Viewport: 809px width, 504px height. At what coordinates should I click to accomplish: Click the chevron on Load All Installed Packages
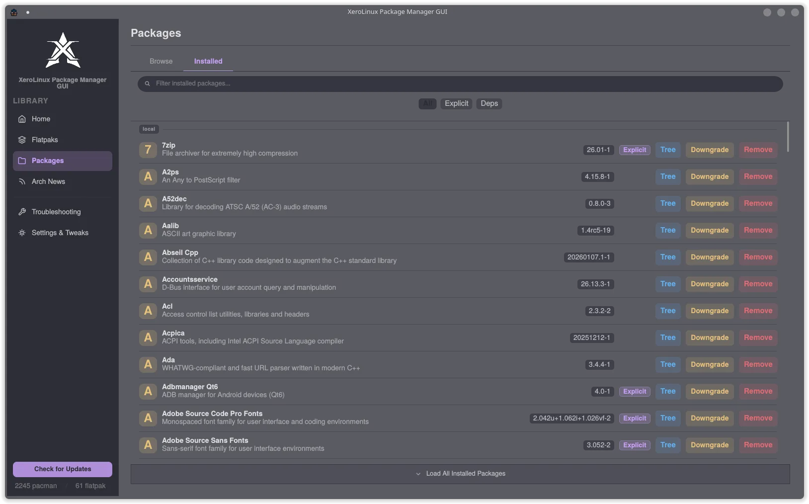point(418,474)
